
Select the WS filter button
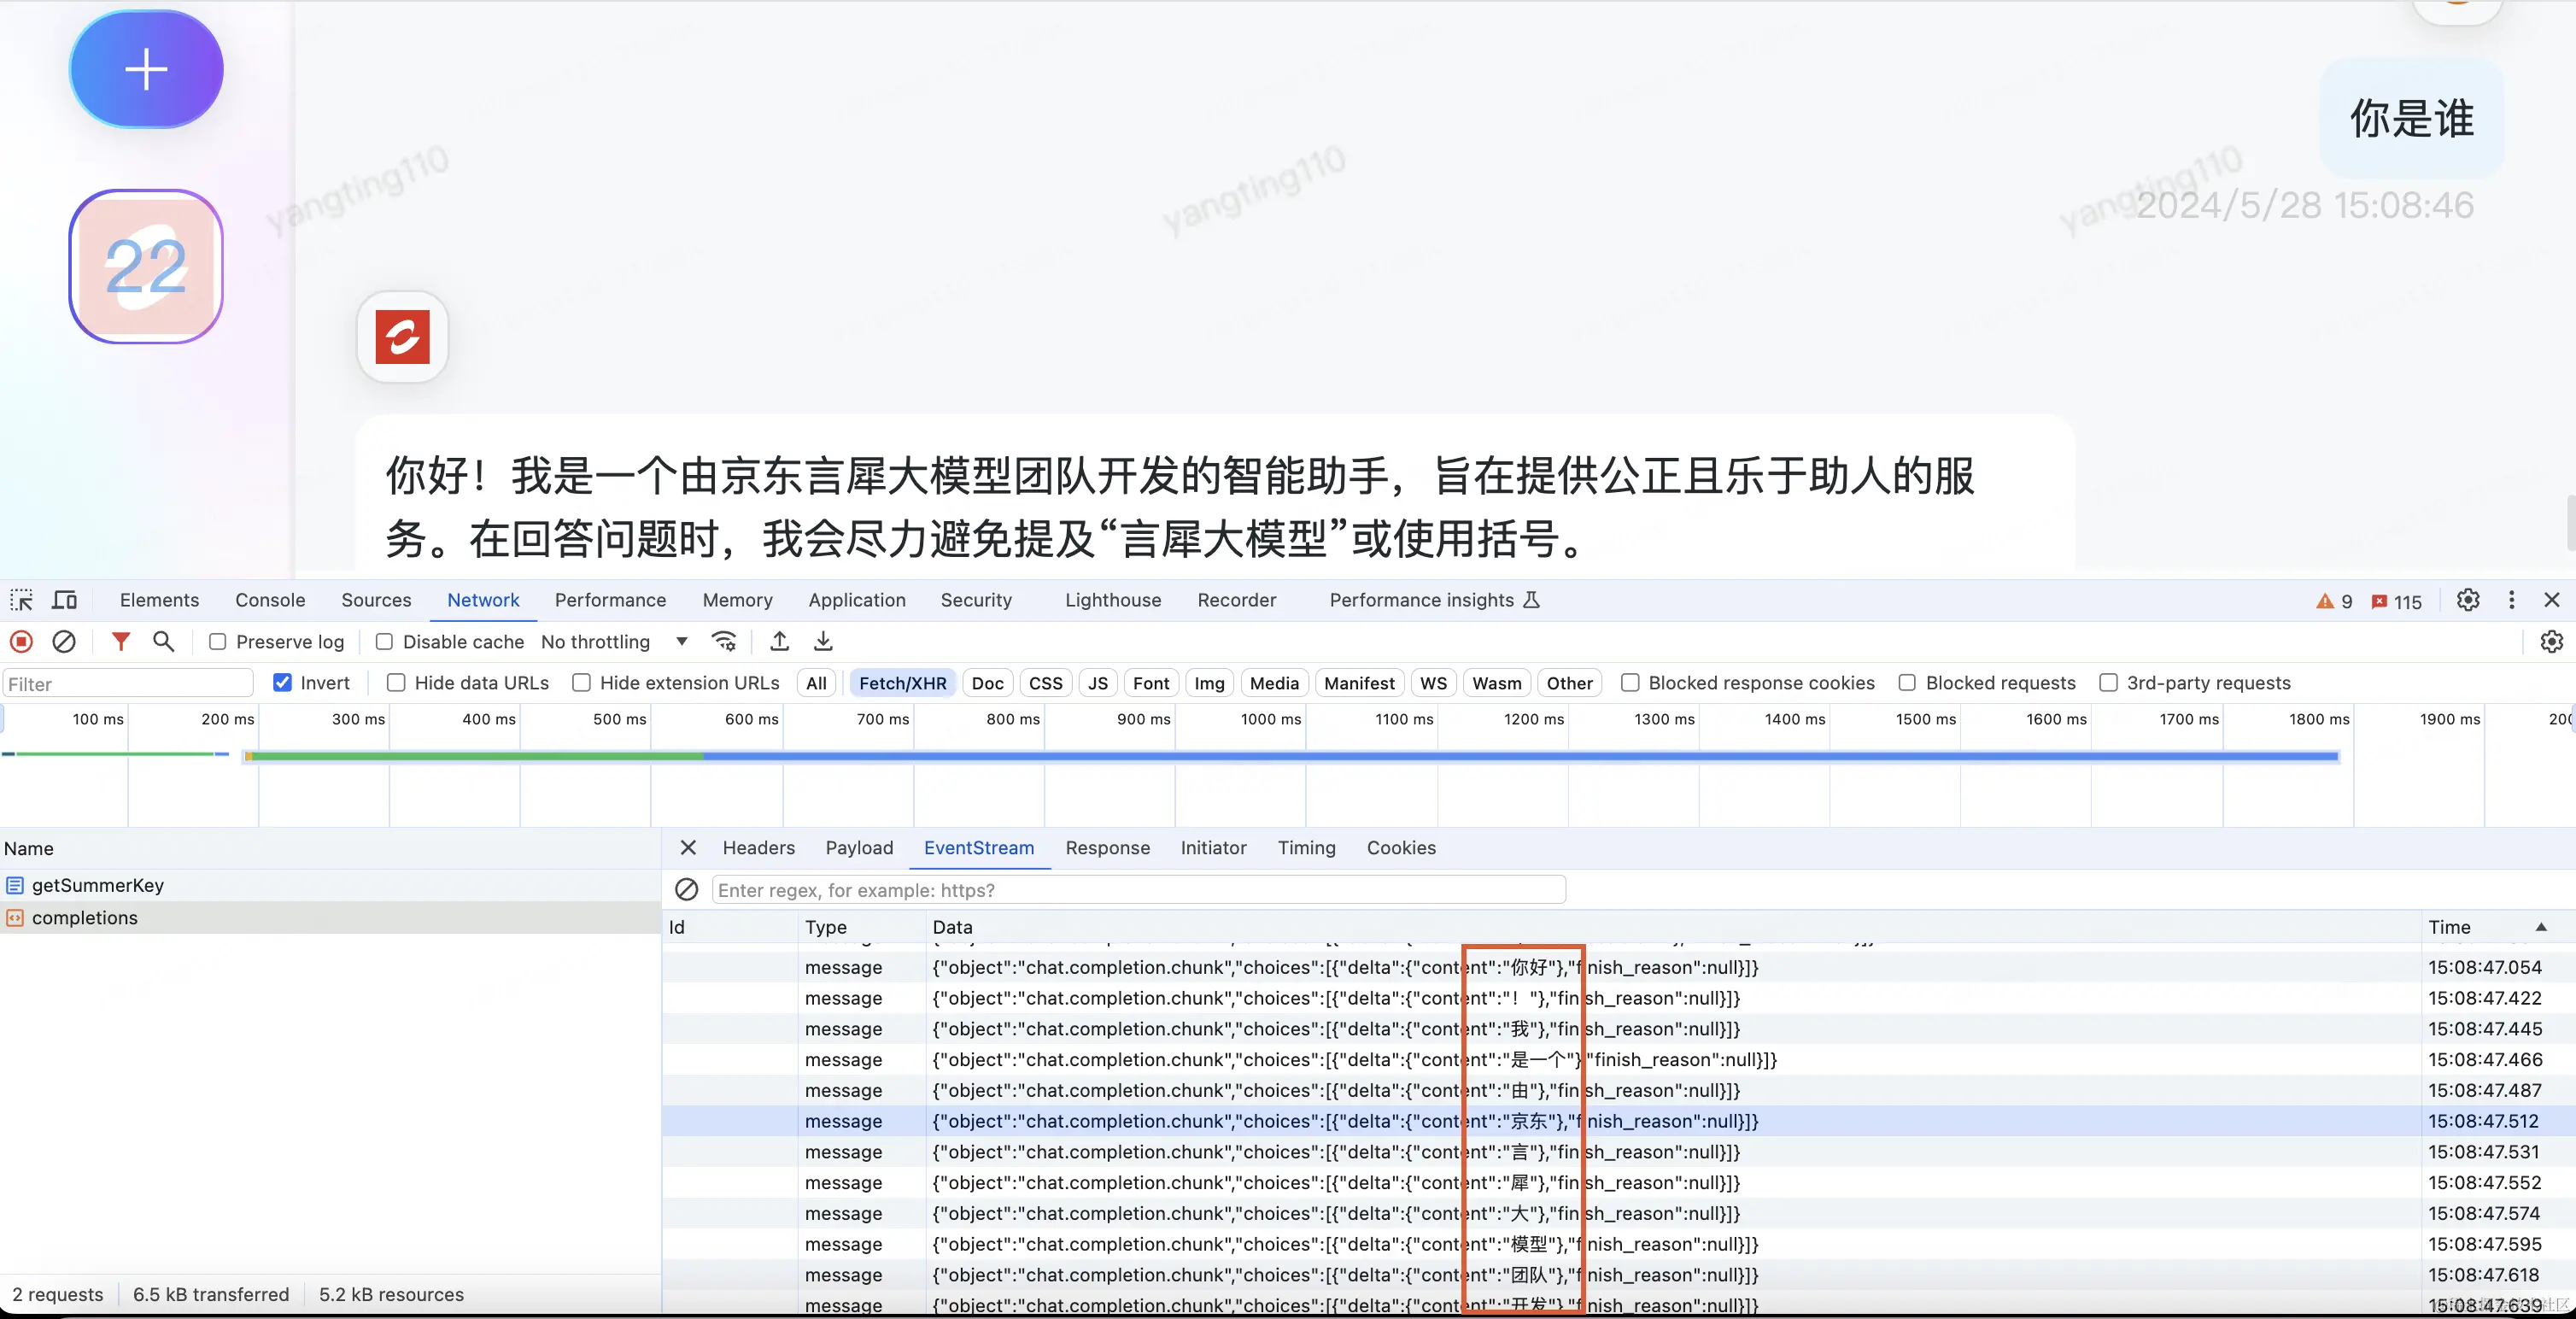click(x=1433, y=683)
